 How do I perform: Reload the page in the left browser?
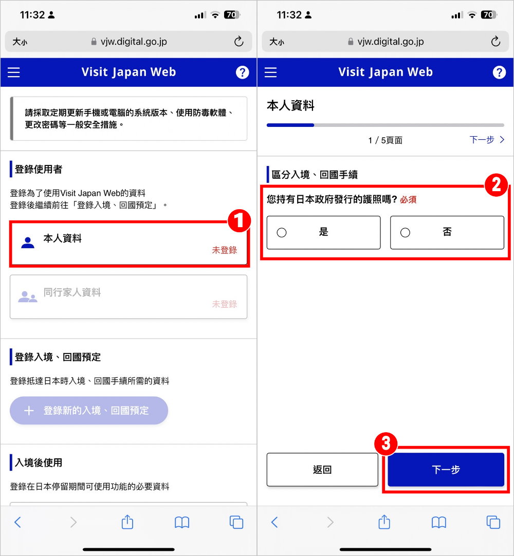click(238, 42)
